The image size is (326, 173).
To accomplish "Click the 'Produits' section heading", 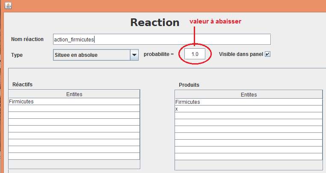I will pos(189,85).
